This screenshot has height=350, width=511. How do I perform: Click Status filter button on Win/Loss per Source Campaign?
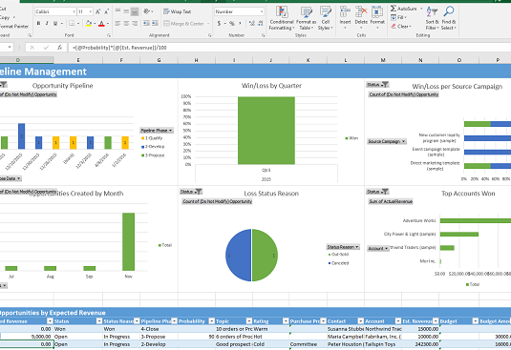(377, 85)
